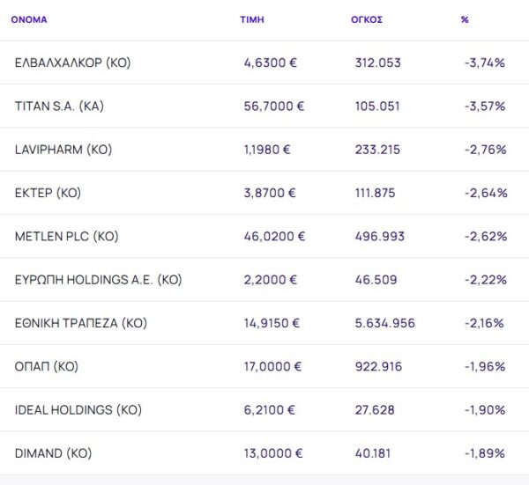The height and width of the screenshot is (485, 529).
Task: Click the -1,89% change of DIMAND
Action: 485,453
